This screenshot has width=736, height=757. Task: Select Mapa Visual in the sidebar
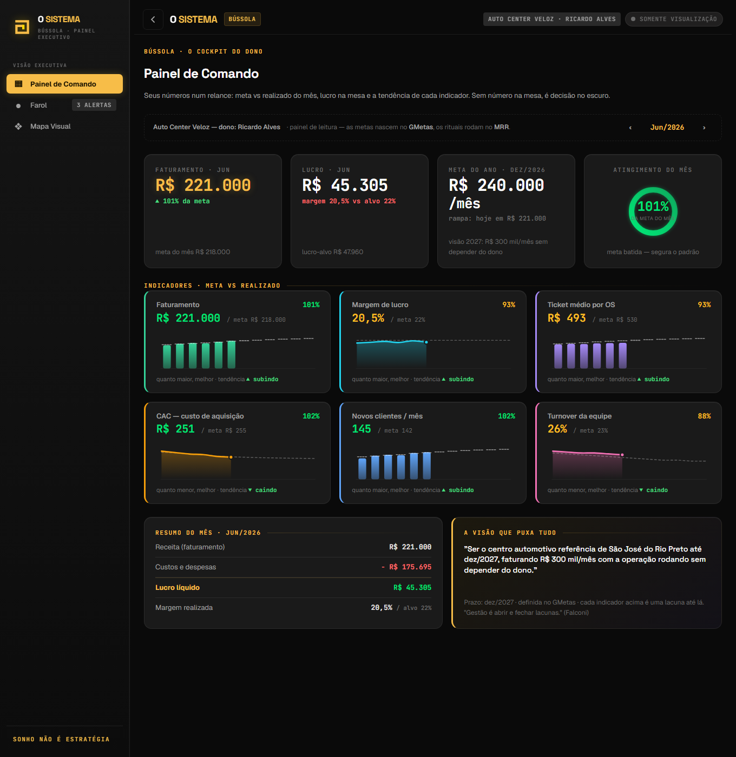click(64, 127)
